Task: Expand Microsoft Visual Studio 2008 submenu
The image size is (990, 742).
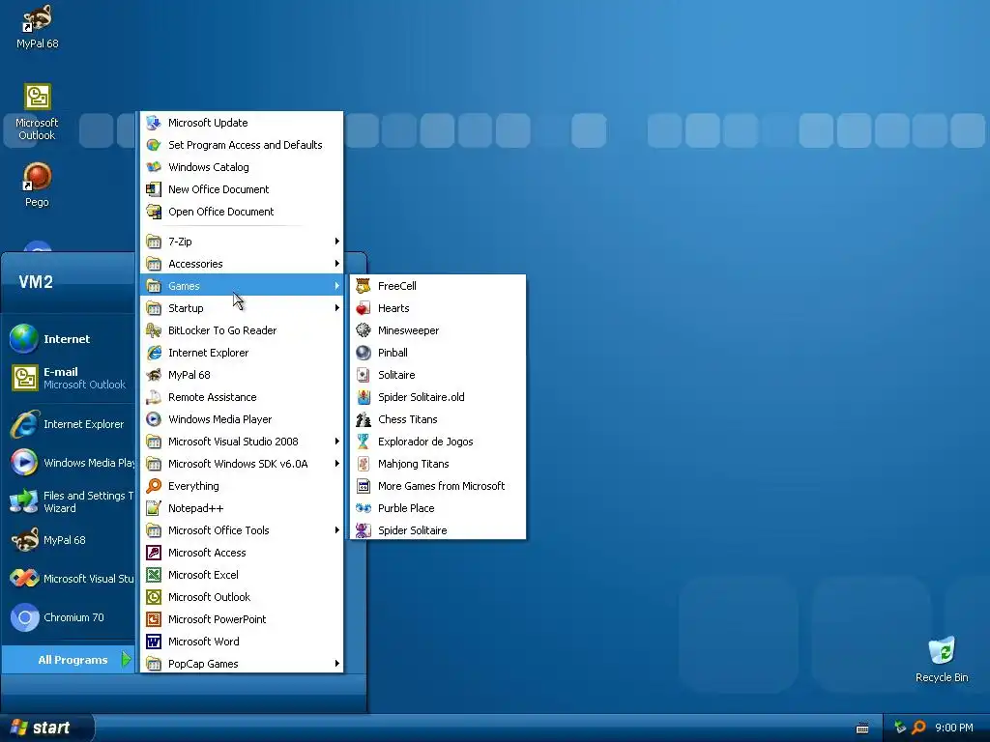Action: tap(242, 442)
